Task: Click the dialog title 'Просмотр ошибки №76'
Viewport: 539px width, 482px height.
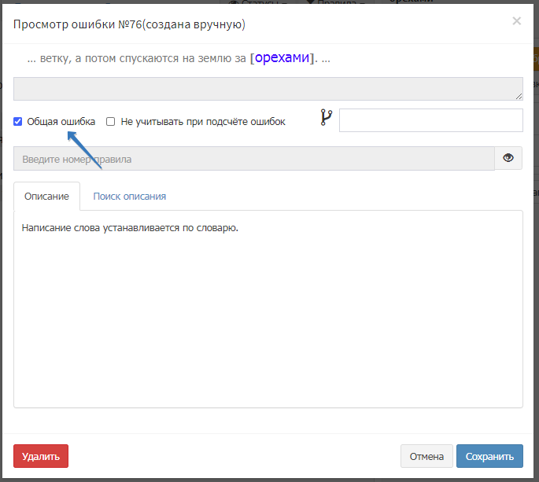Action: (x=129, y=25)
